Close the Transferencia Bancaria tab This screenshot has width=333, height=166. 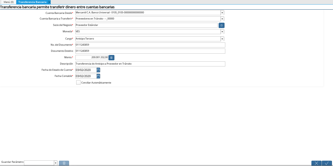tap(49, 2)
